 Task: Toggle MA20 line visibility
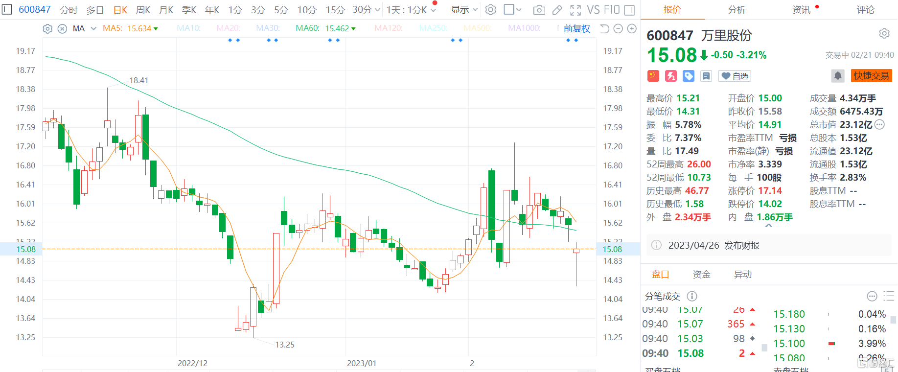tap(229, 28)
